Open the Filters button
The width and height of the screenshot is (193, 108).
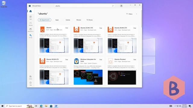tap(129, 14)
